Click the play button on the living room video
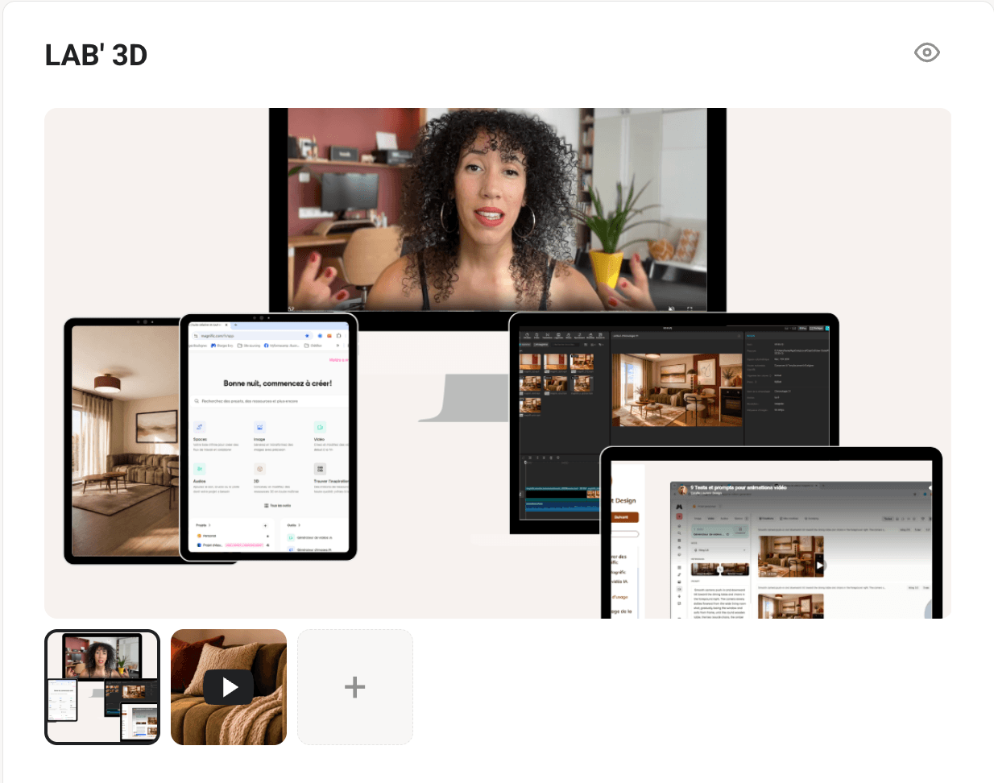Screen dimensions: 994x783 click(819, 565)
